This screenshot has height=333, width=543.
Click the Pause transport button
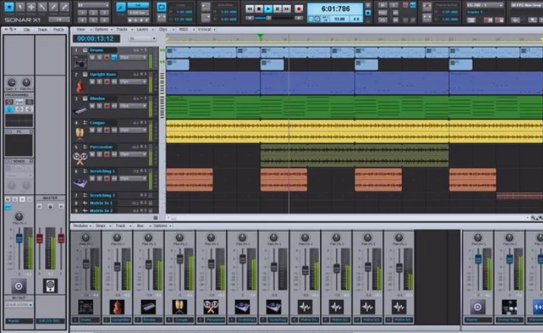pos(277,9)
